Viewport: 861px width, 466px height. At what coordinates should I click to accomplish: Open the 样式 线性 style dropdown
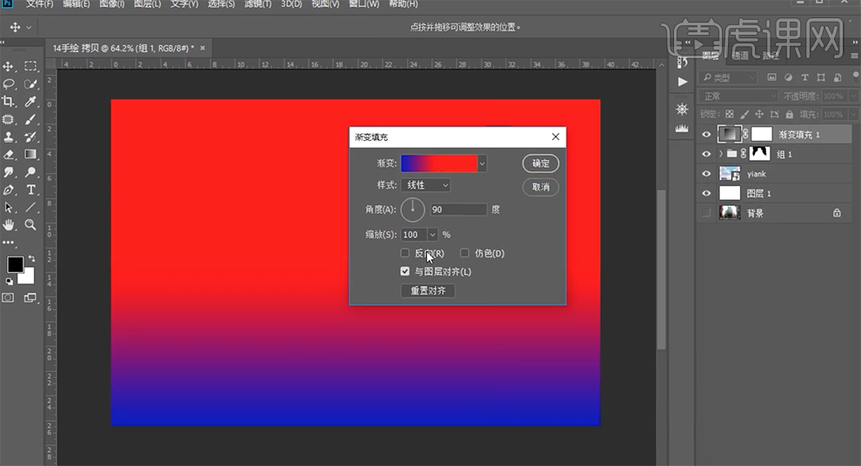[426, 185]
